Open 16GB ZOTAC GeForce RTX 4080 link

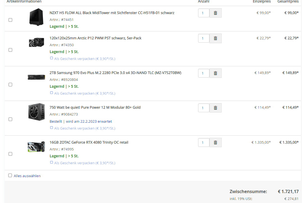(89, 142)
